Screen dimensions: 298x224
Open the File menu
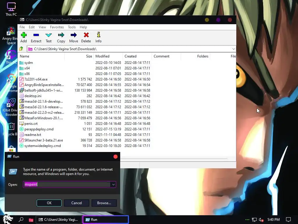22,27
